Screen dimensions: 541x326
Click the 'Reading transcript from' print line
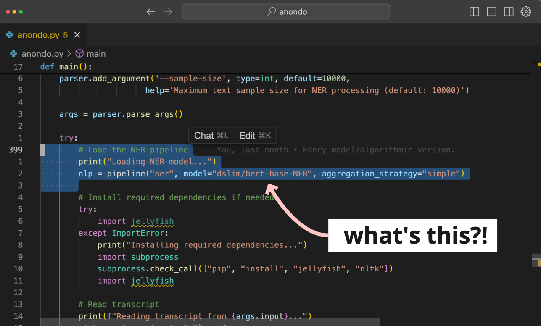[195, 316]
